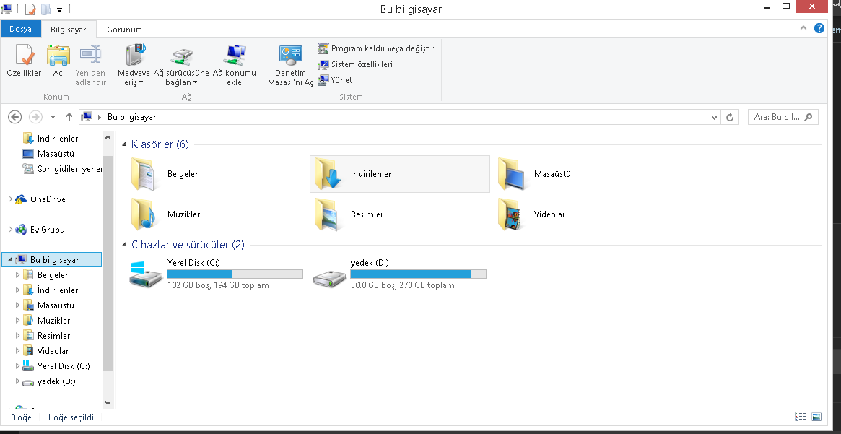Click the Bu bilgisayar address bar path
The image size is (841, 434).
click(131, 117)
